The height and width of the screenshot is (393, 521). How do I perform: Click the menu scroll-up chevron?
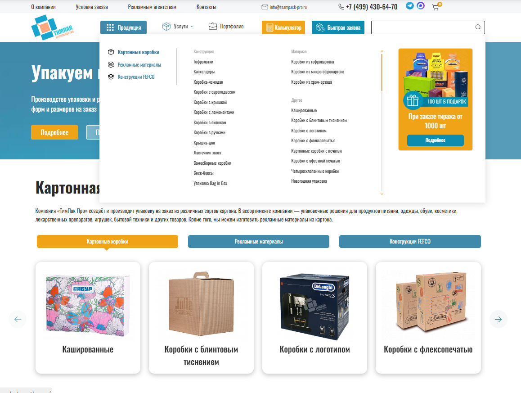382,51
